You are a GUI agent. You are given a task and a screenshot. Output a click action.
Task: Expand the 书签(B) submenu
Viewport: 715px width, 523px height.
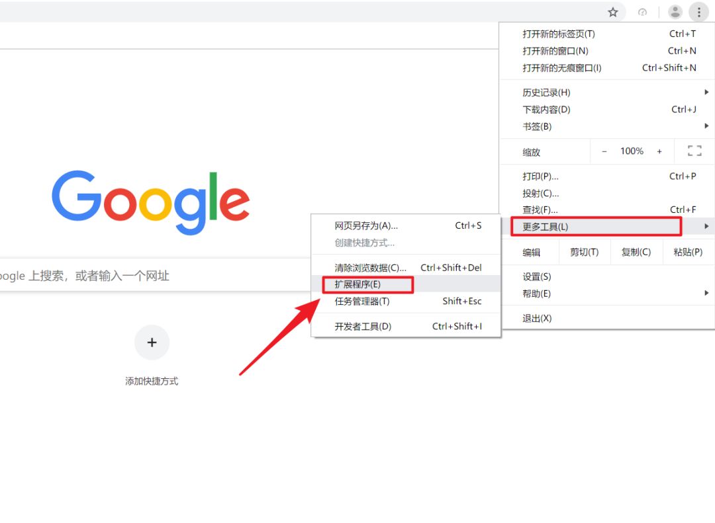coord(607,126)
